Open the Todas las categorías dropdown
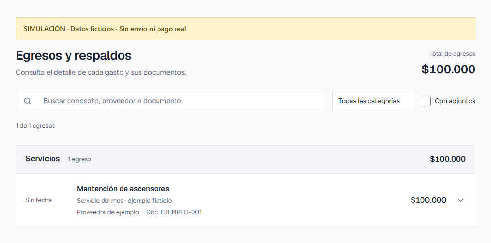Screen dimensions: 491x243 374,101
